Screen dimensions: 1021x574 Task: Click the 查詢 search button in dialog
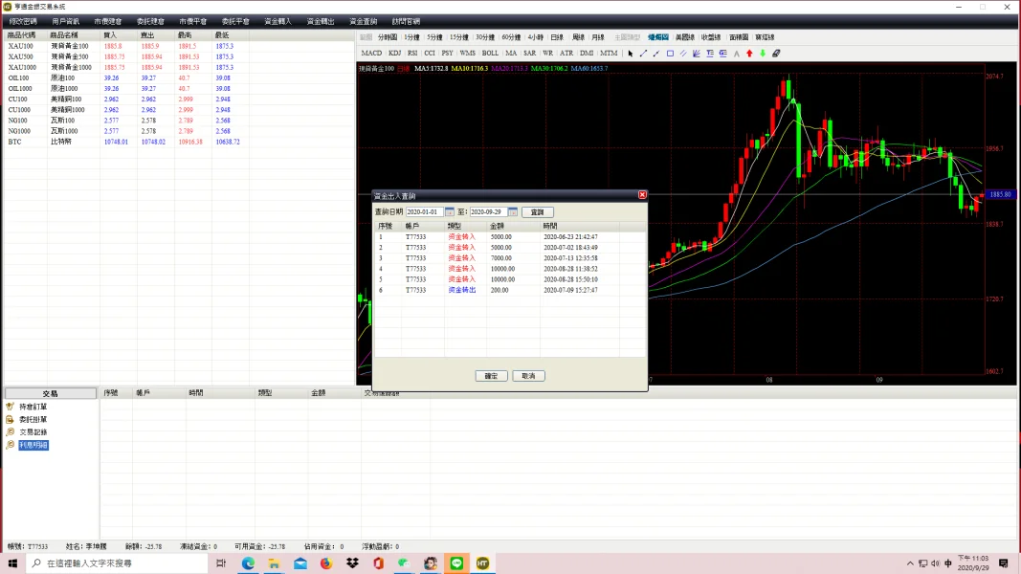(537, 212)
